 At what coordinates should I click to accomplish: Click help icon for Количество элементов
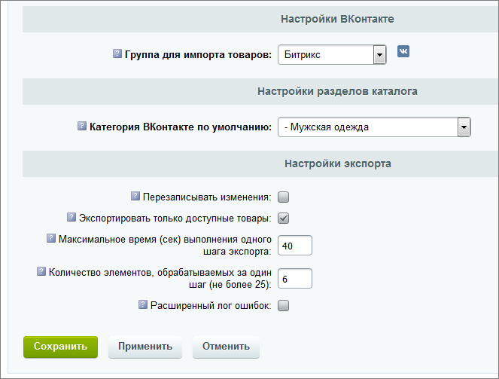41,271
